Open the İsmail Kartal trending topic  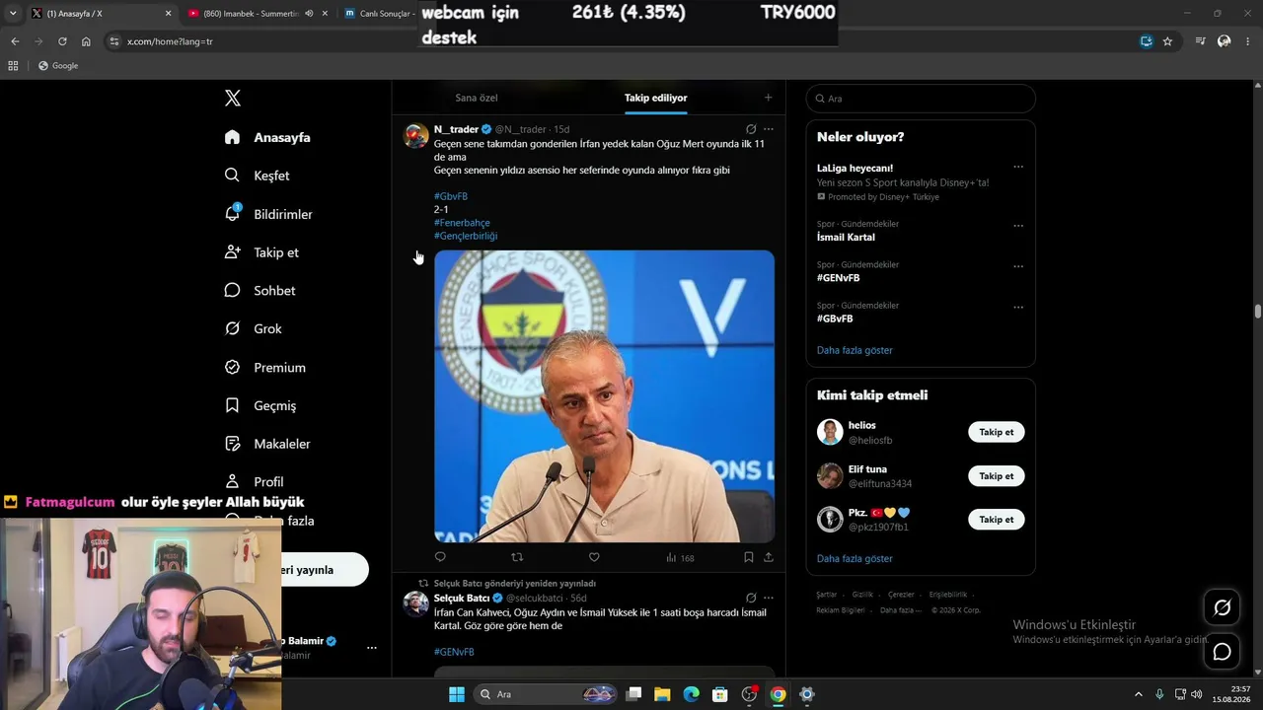(846, 237)
